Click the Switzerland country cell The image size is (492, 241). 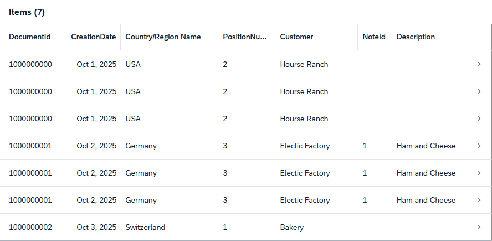pos(145,227)
